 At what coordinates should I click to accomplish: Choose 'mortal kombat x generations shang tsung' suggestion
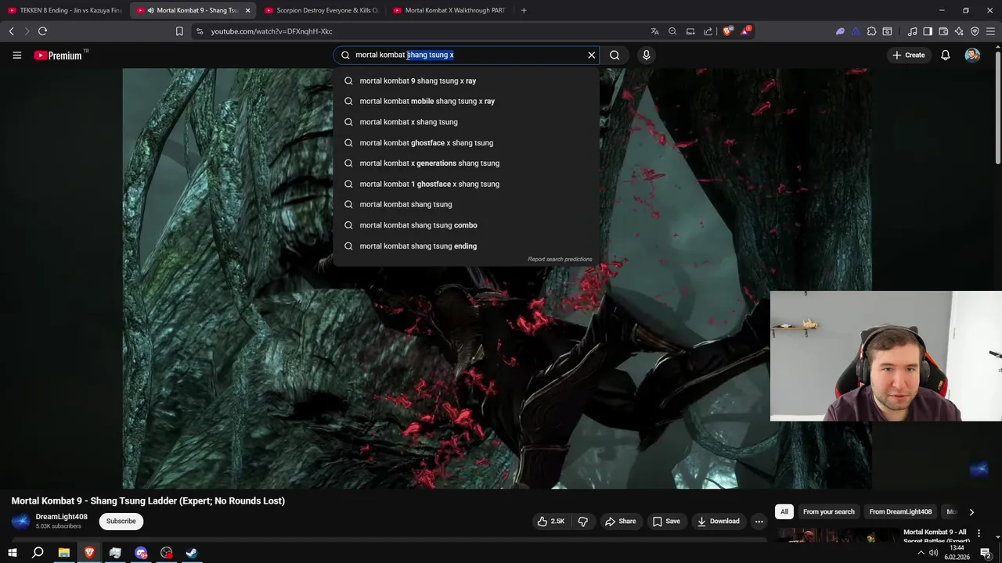(x=467, y=163)
